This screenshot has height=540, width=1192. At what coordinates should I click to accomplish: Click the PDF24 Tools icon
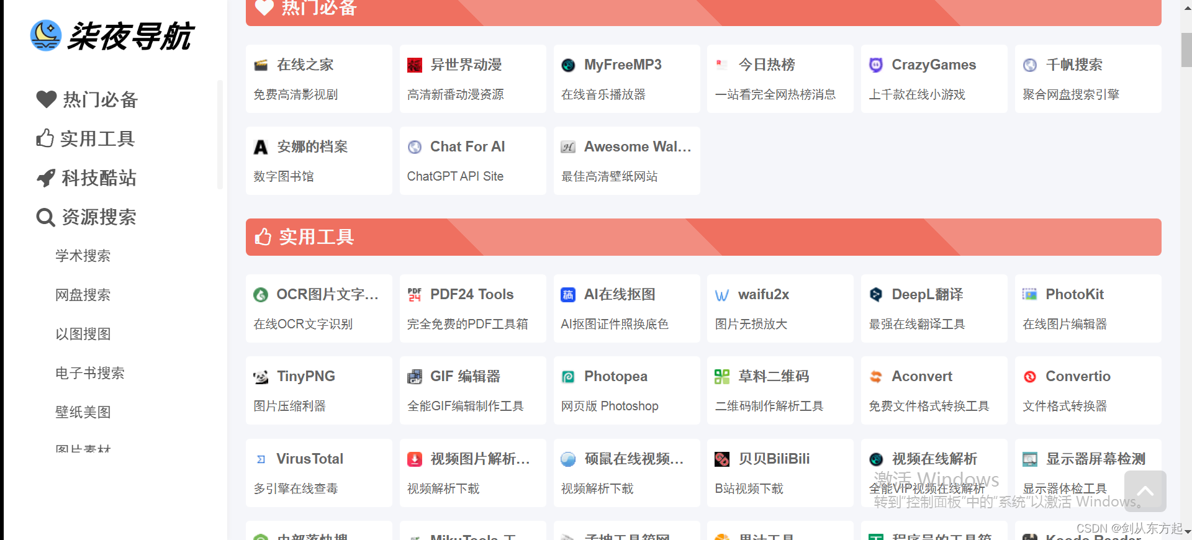coord(414,295)
